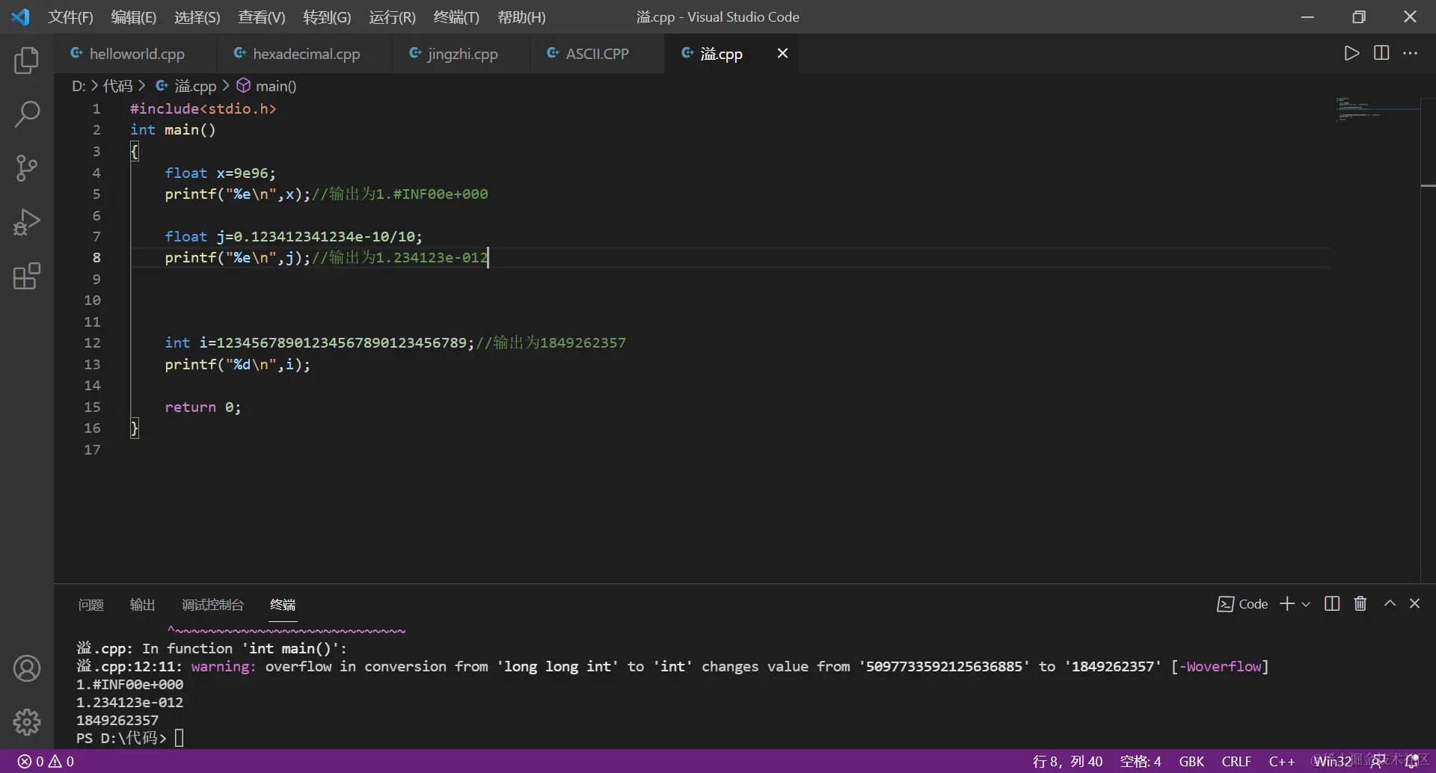This screenshot has height=773, width=1436.
Task: Switch to the jingzhi.cpp tab
Action: click(461, 53)
